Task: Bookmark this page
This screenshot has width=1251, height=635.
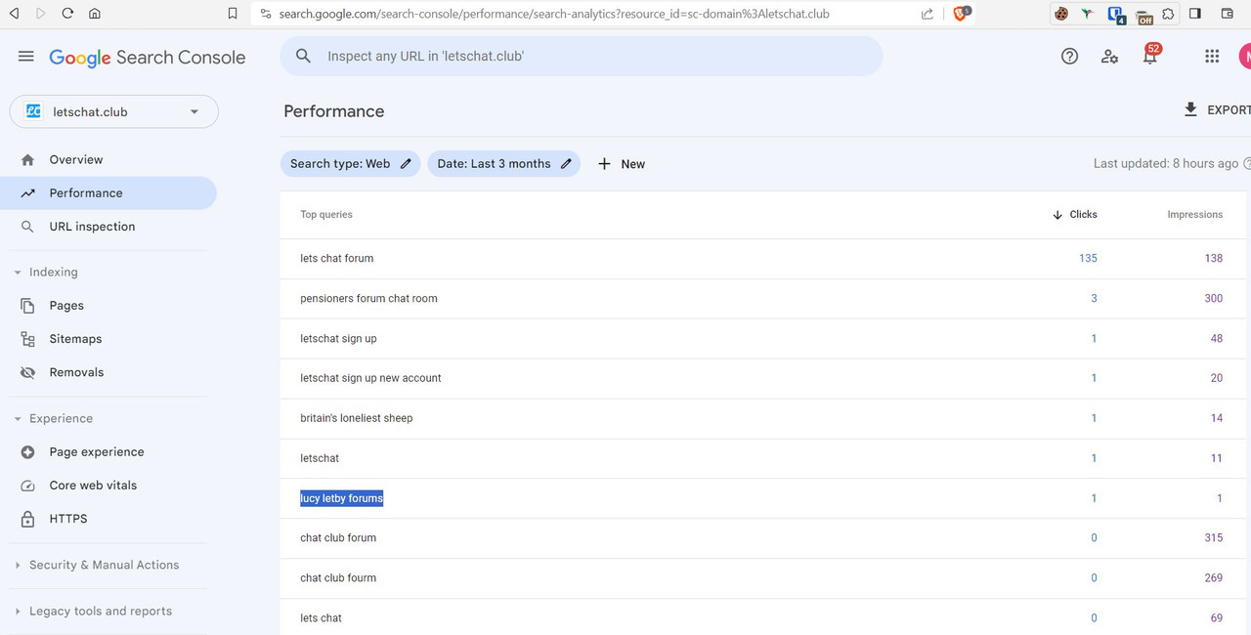Action: coord(232,14)
